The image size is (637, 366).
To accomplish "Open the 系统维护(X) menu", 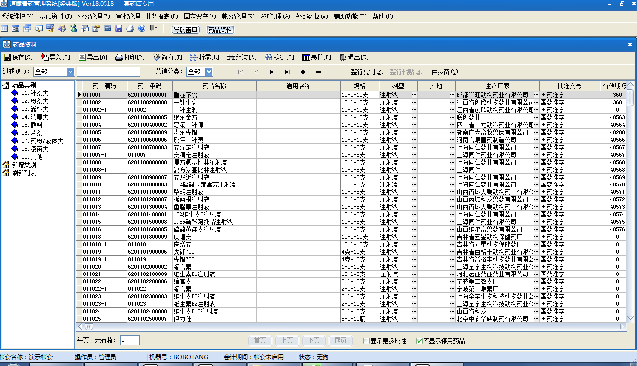I will pos(18,16).
